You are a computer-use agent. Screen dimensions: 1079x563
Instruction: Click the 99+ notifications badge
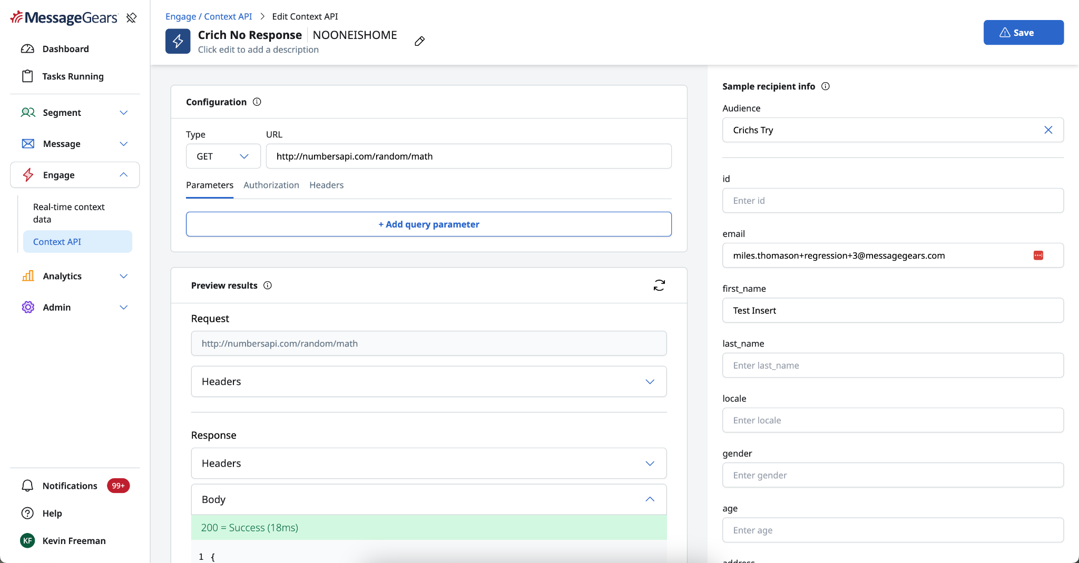pos(118,486)
